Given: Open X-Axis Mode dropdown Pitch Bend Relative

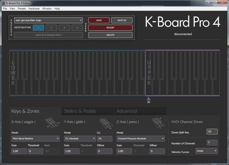Looking at the screenshot, I should [35, 139].
